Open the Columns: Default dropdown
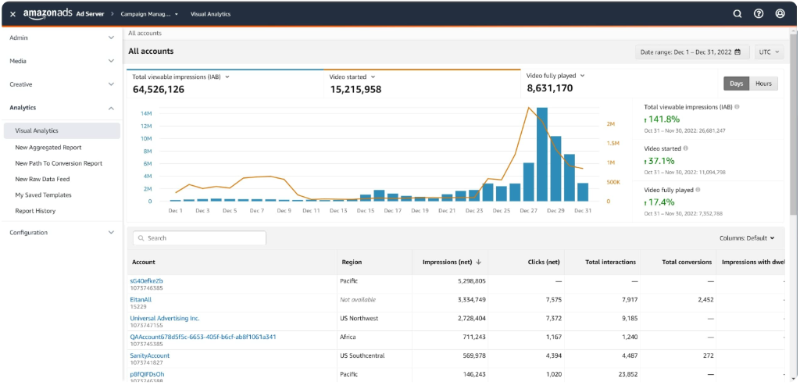 pos(747,238)
